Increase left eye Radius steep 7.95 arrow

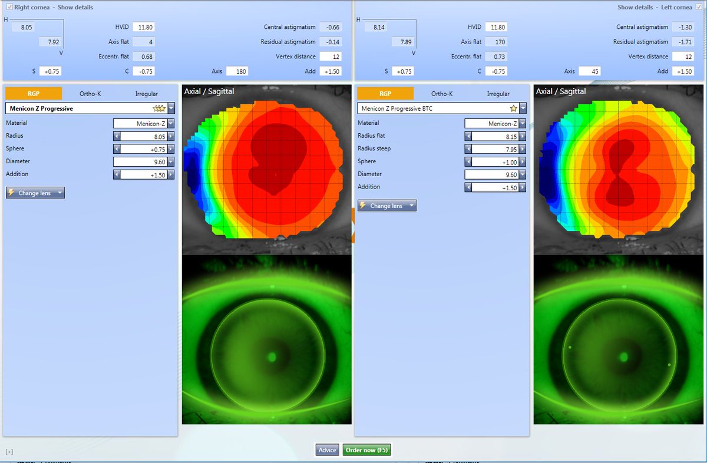tap(523, 148)
